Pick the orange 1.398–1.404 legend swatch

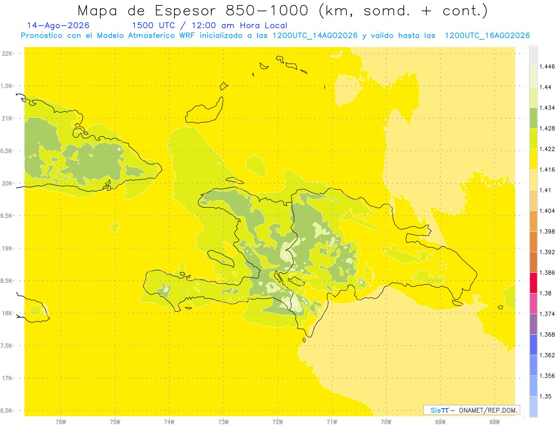click(533, 221)
